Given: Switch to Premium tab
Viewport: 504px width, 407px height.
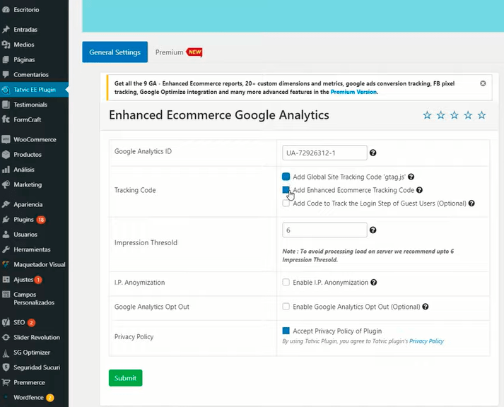Looking at the screenshot, I should [170, 52].
